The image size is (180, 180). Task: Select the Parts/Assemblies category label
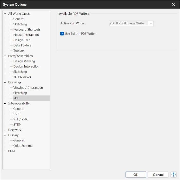click(20, 56)
